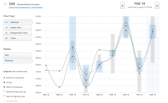Click the confirmed to report 07/24/14 text
The image size is (168, 103).
(x=140, y=7)
